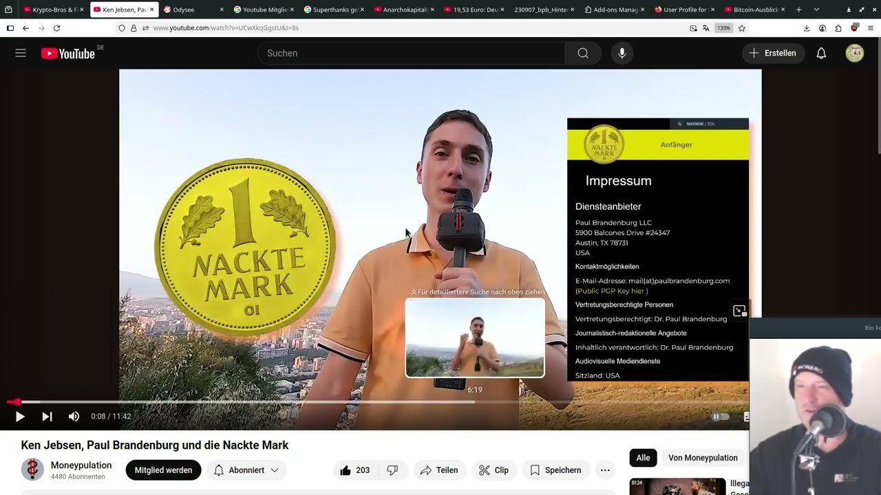
Task: List all tabs with the chevron
Action: coord(816,10)
